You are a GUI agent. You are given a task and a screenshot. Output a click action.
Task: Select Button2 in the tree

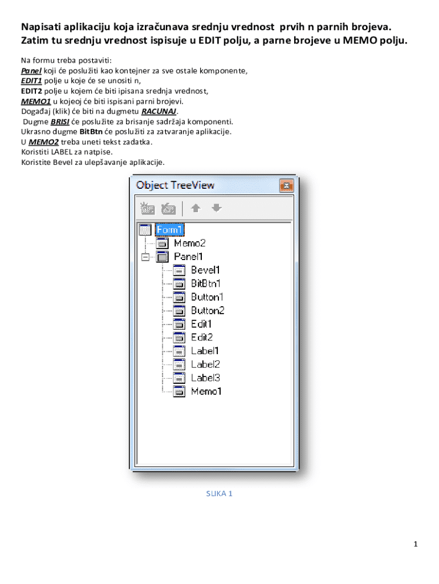coord(208,311)
